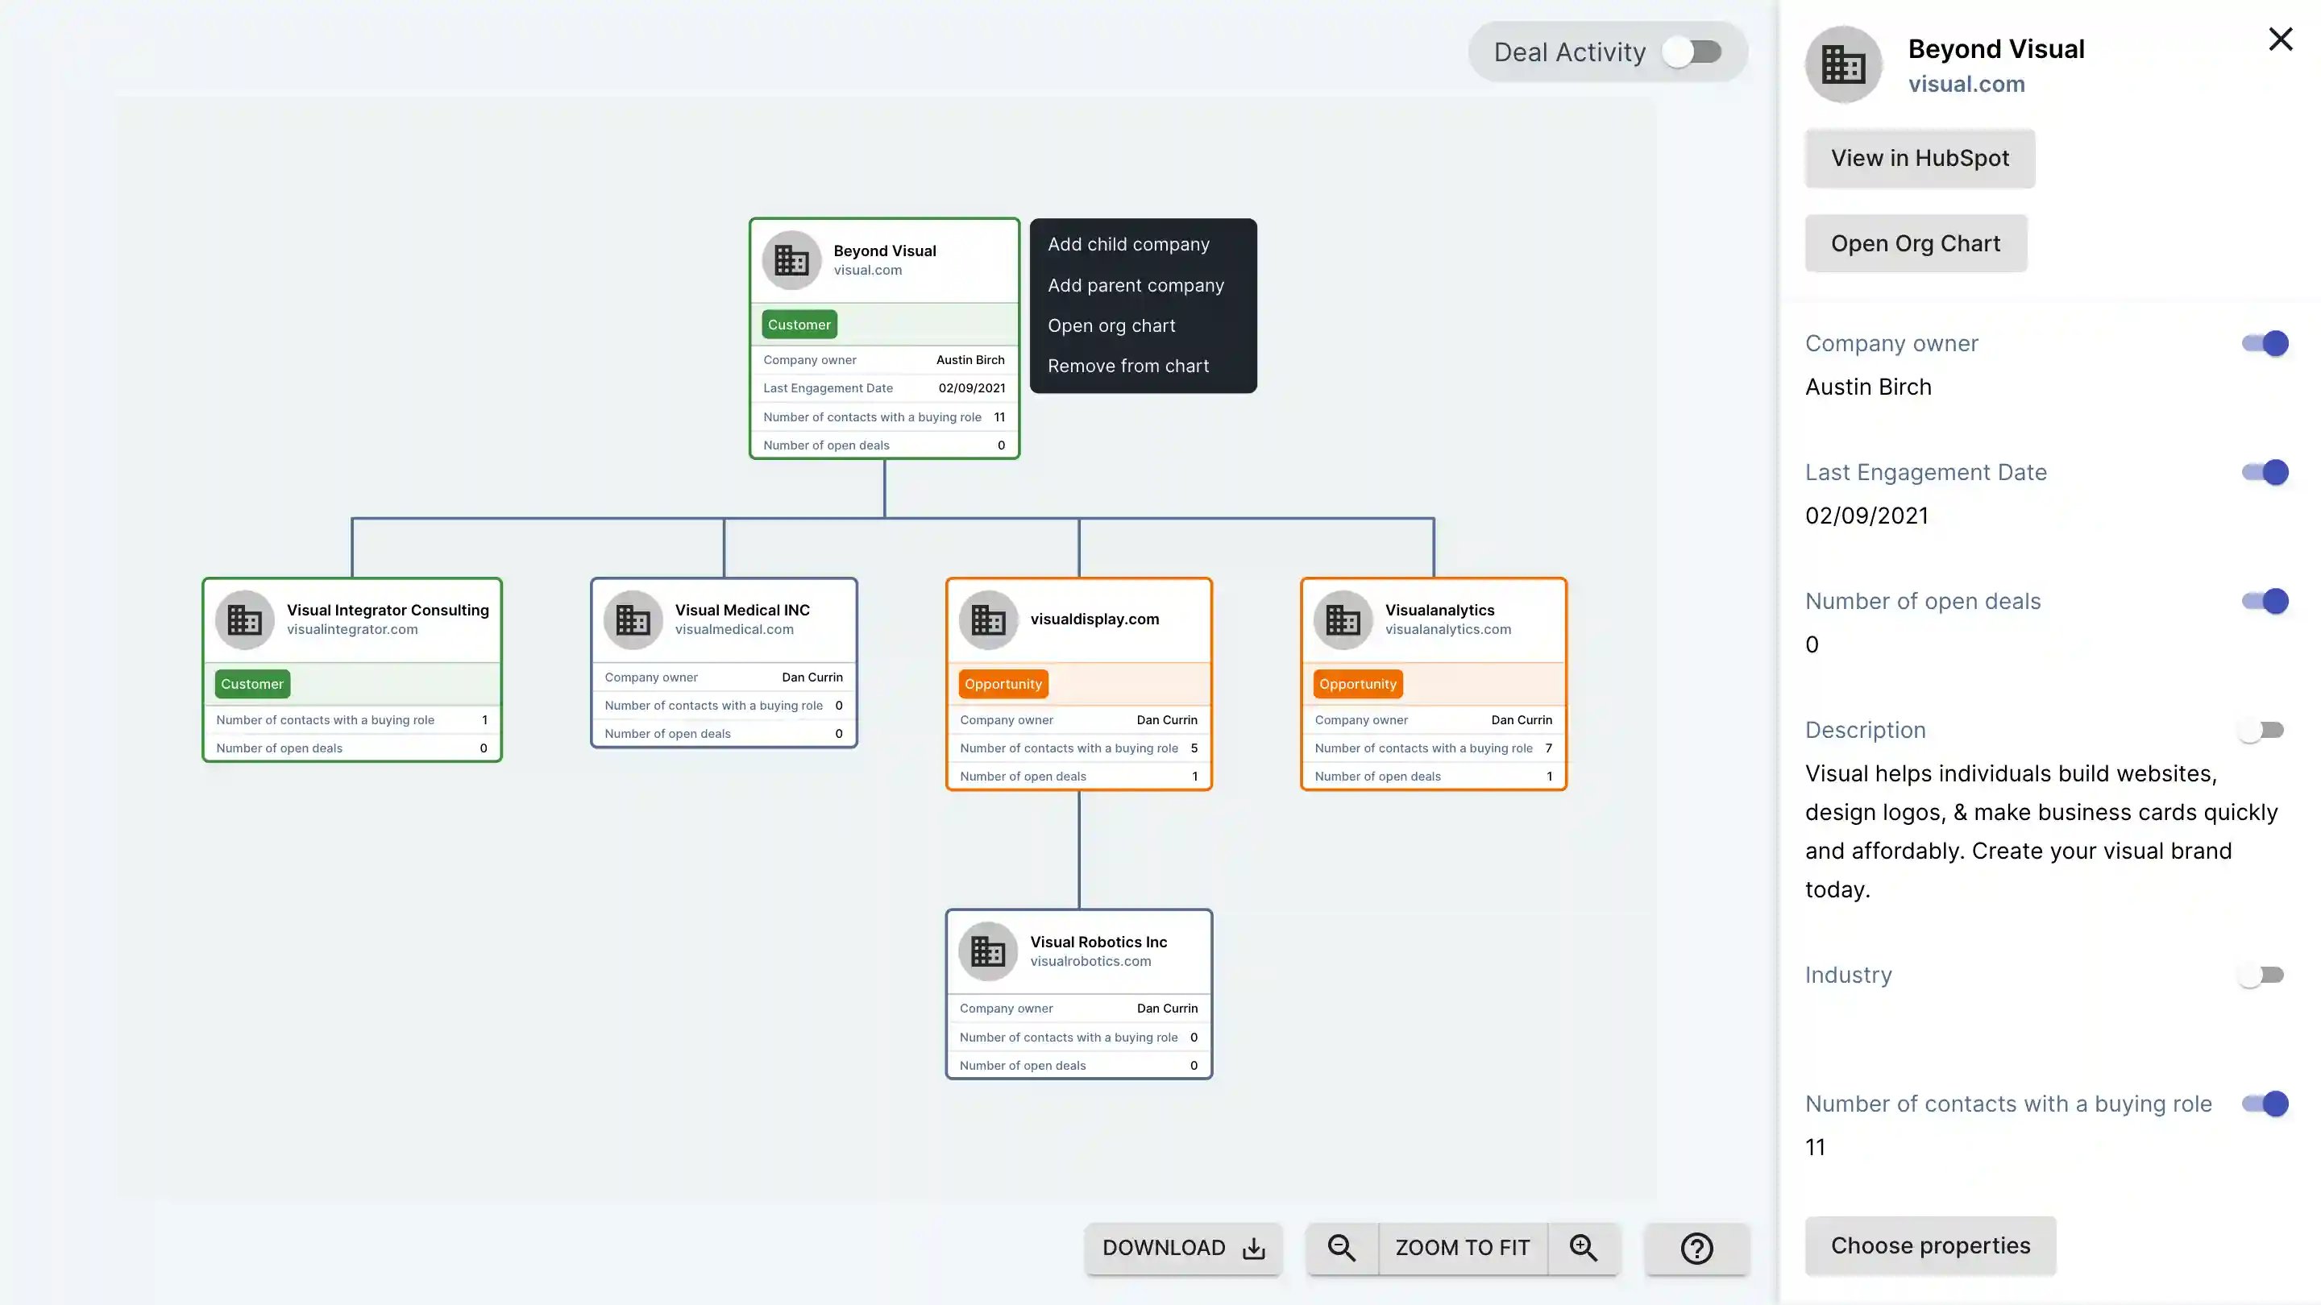Zoom out using the magnifier minus icon
Screen dimensions: 2321x1305
(1342, 1247)
